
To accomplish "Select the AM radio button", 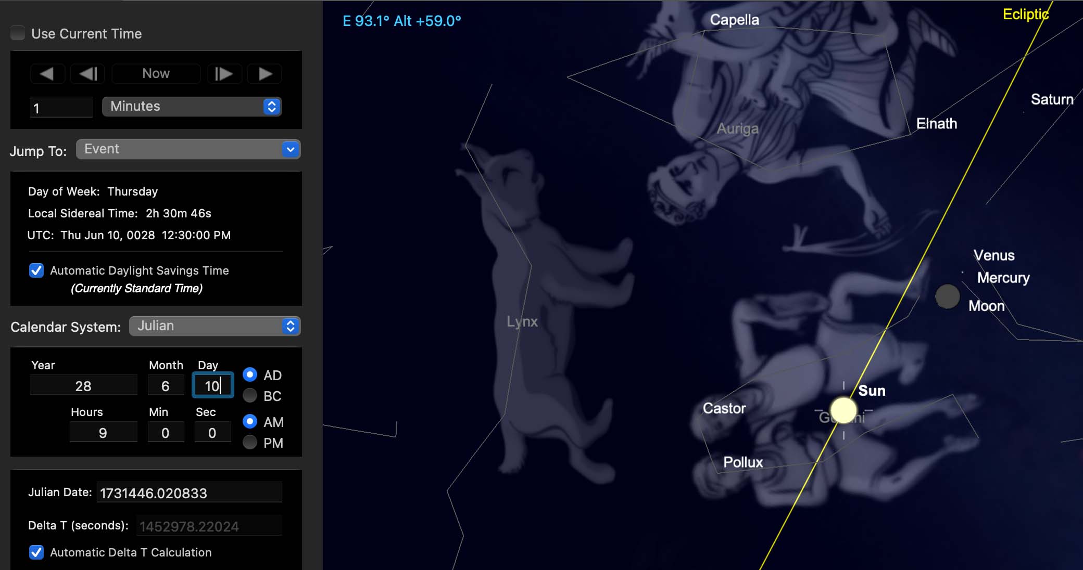I will coord(250,421).
